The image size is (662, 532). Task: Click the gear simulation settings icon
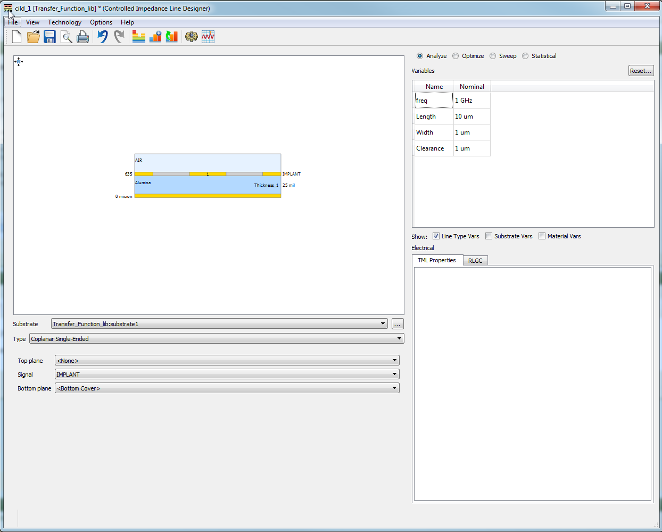point(191,37)
